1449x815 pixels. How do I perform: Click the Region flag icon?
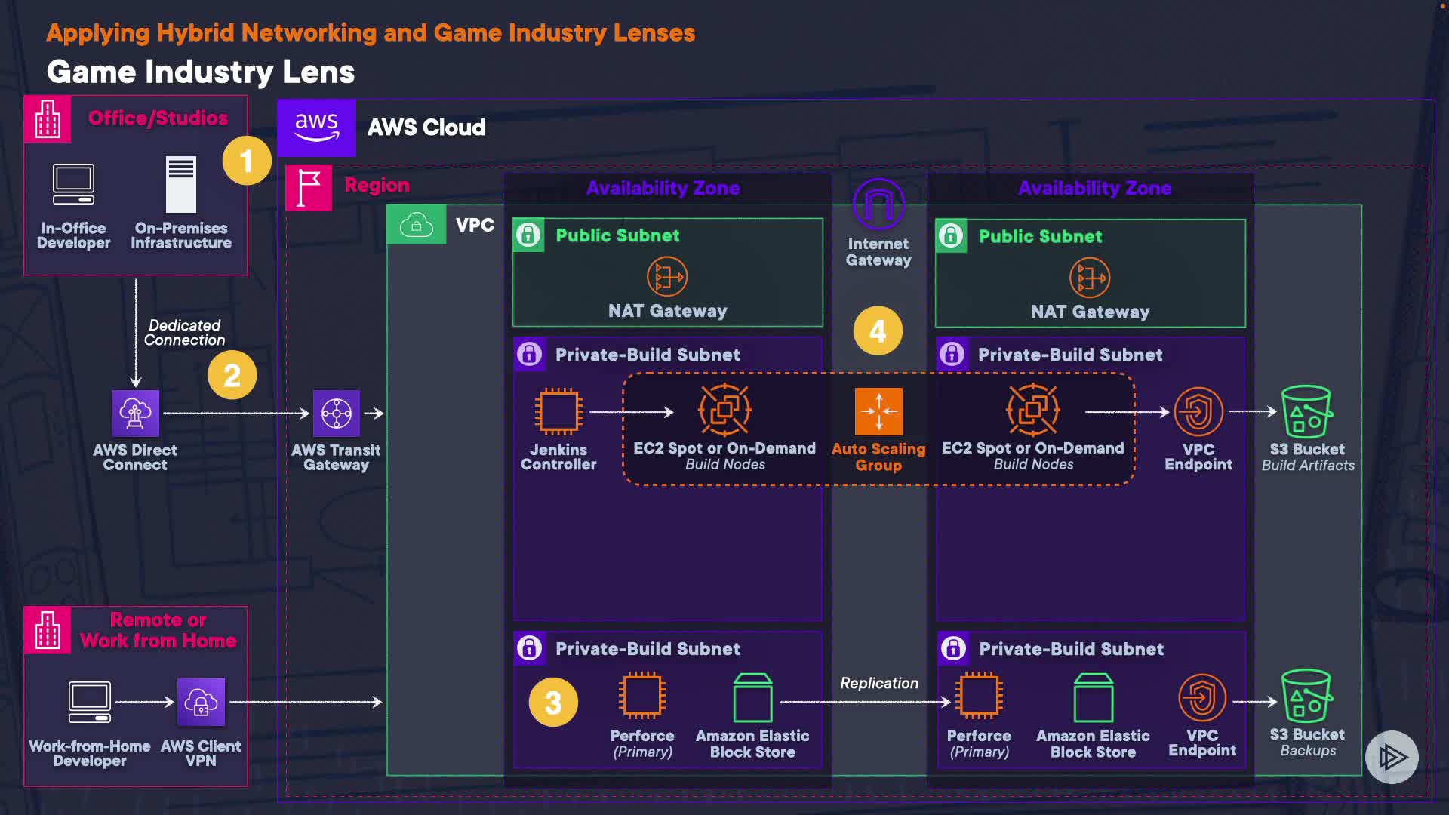click(x=309, y=187)
